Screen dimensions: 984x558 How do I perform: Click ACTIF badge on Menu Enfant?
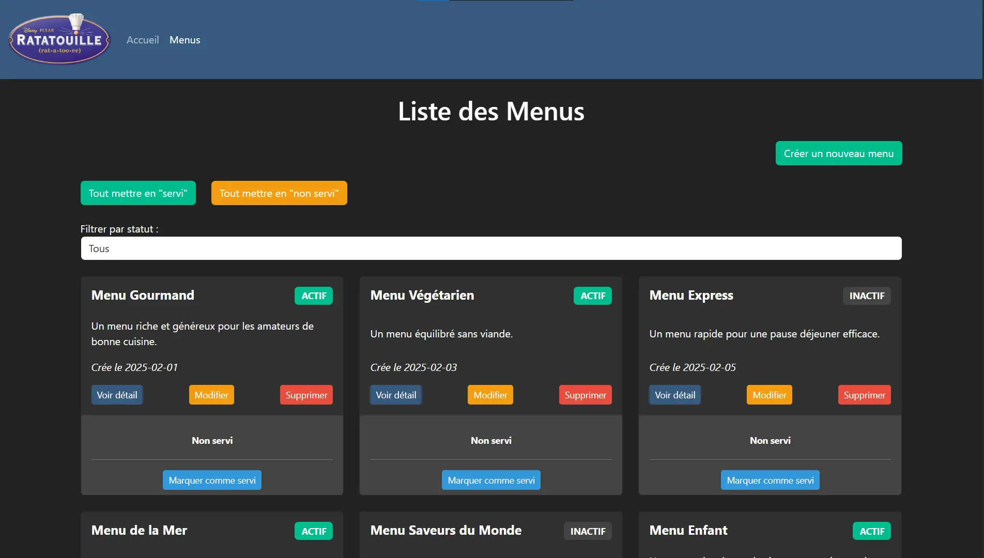tap(872, 531)
